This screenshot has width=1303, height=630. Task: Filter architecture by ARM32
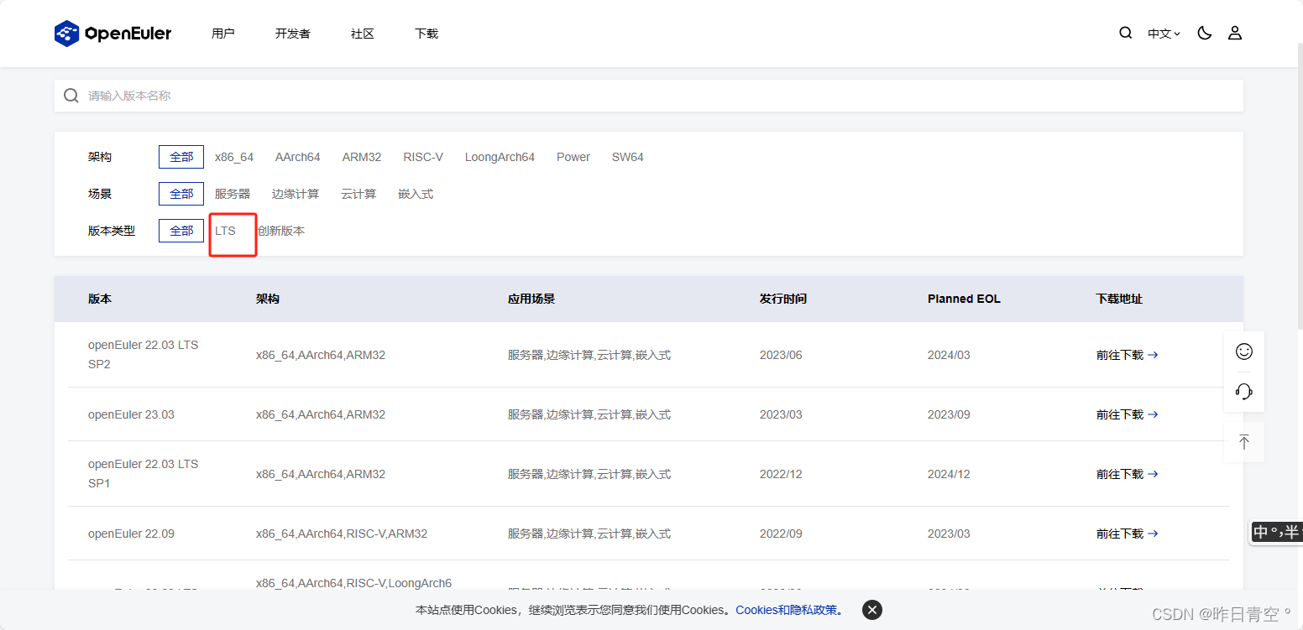coord(362,157)
